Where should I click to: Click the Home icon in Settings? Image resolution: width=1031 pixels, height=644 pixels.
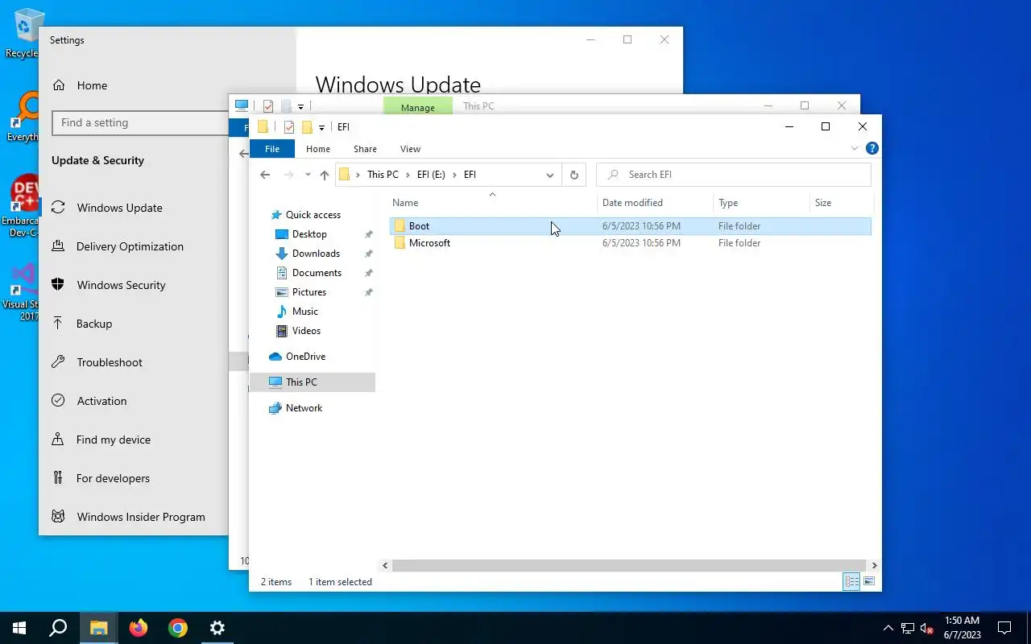58,85
